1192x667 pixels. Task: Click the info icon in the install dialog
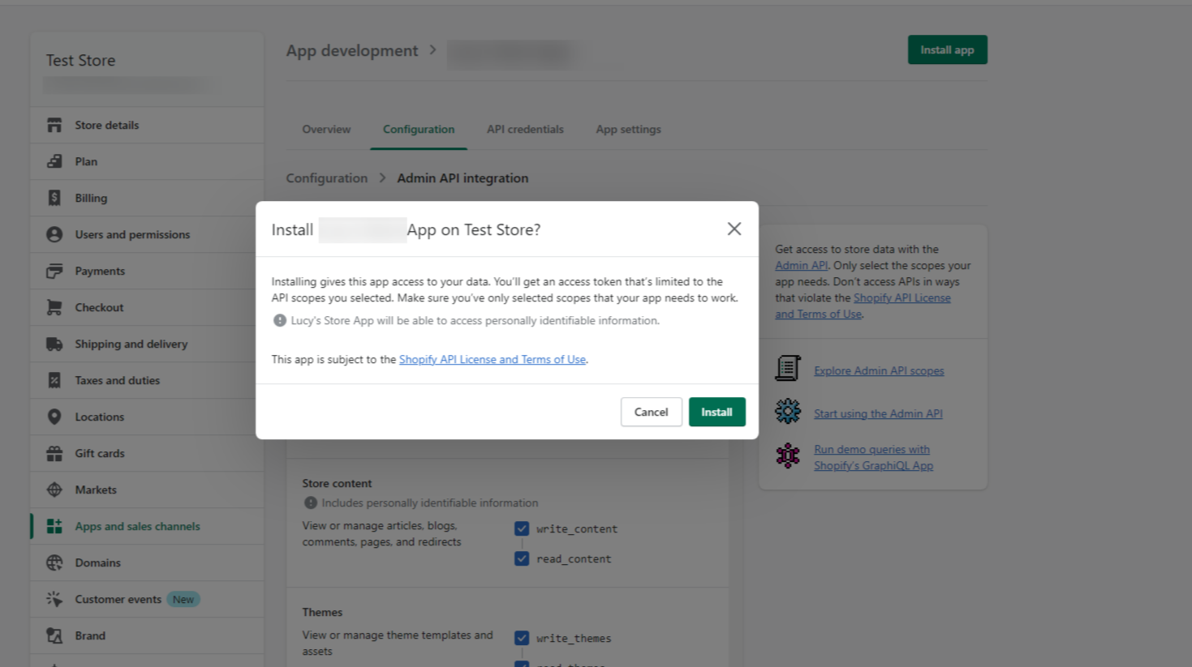(280, 320)
